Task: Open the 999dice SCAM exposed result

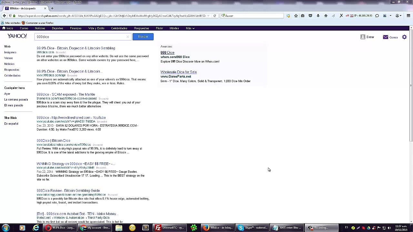Action: (66, 94)
